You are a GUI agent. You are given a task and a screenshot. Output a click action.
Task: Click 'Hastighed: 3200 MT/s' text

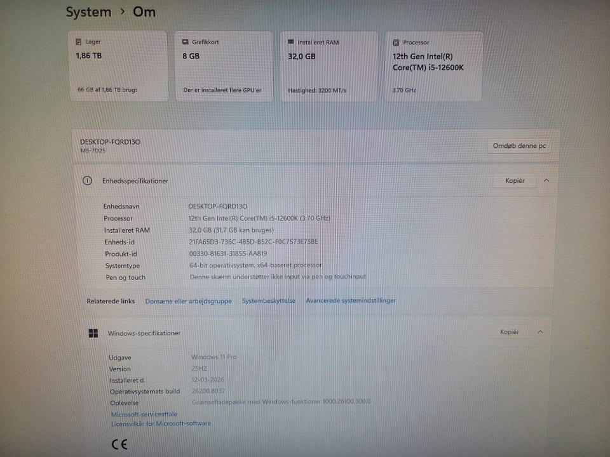coord(316,91)
